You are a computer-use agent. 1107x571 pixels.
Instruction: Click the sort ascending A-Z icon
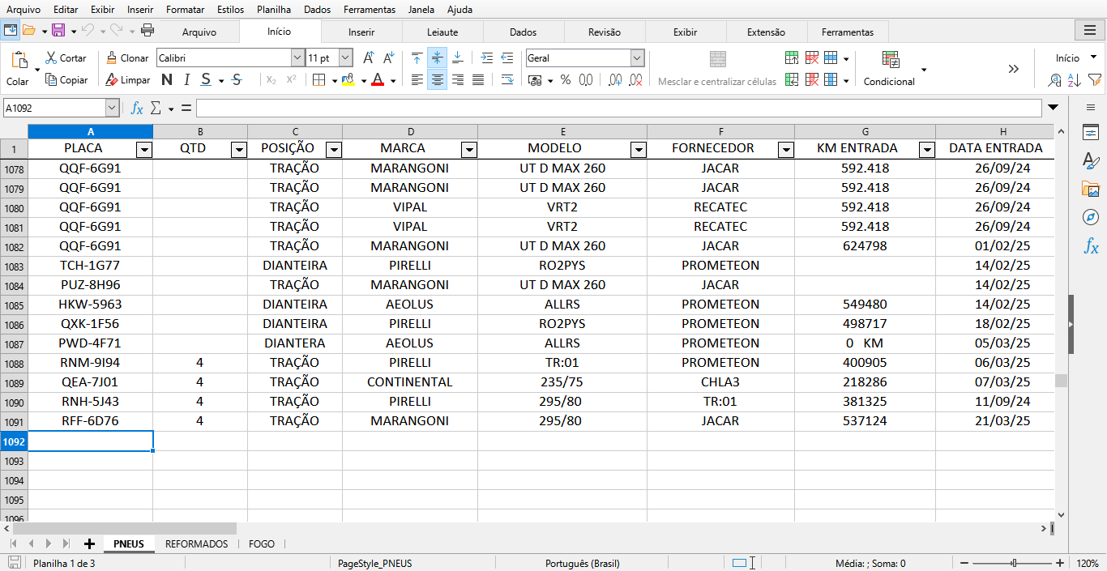1074,80
